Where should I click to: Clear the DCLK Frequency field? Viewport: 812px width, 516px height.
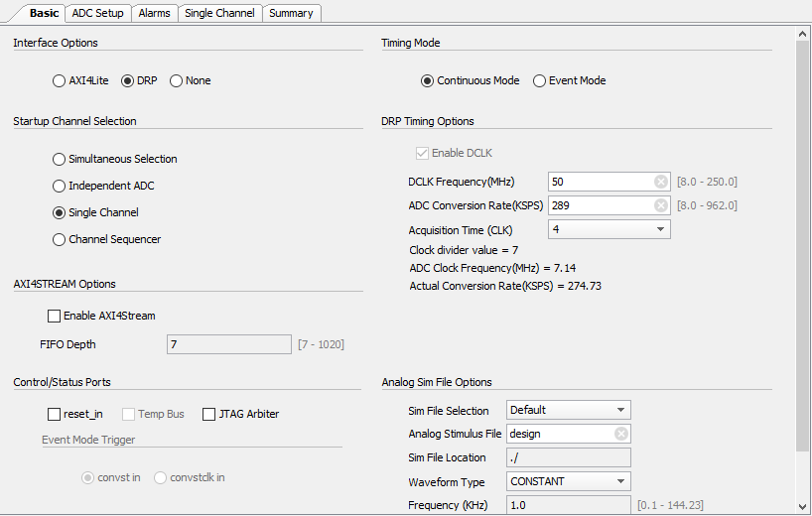click(661, 182)
